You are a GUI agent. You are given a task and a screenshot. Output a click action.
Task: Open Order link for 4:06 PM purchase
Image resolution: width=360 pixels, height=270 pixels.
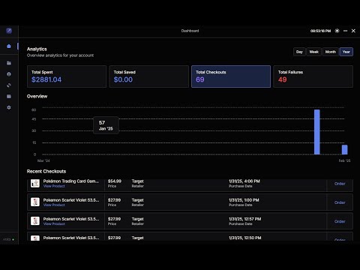click(x=340, y=184)
